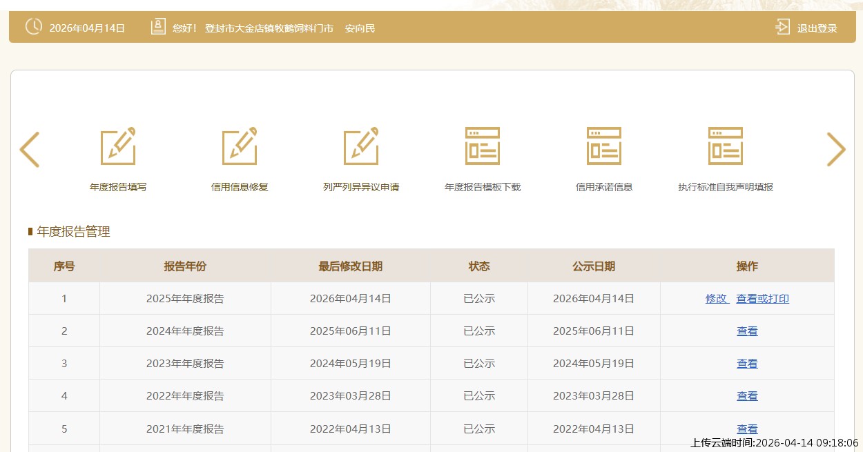The height and width of the screenshot is (452, 863).
Task: Open the 列严列异异议申请 icon
Action: [x=361, y=146]
